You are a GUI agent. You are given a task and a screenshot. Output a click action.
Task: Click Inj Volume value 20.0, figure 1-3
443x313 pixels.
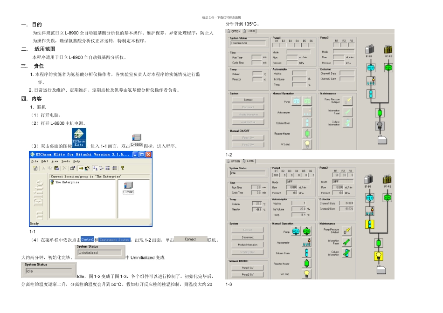(298, 209)
